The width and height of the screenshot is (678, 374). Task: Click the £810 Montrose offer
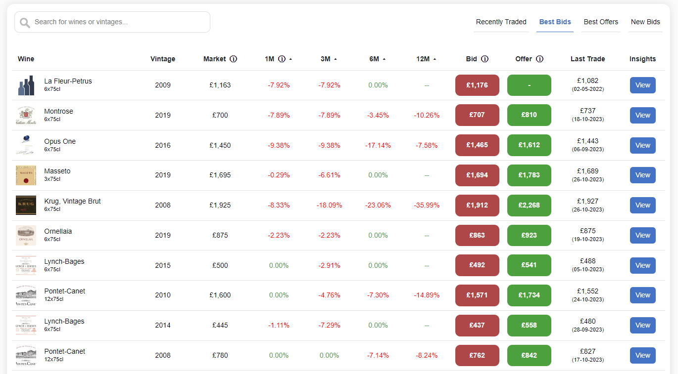click(529, 115)
